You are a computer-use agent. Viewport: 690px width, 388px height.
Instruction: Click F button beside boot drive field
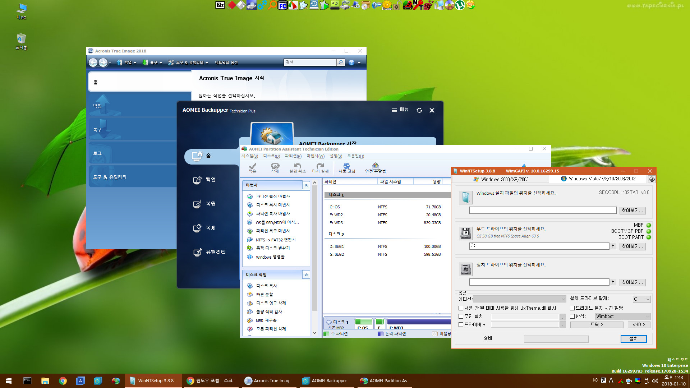pyautogui.click(x=613, y=246)
